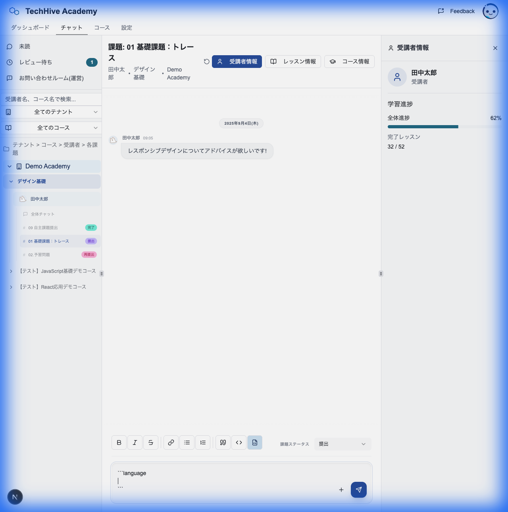508x512 pixels.
Task: Click the 再提出 status badge
Action: pyautogui.click(x=89, y=255)
